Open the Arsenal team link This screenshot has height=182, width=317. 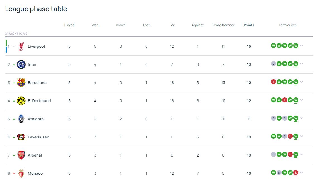[x=35, y=155]
